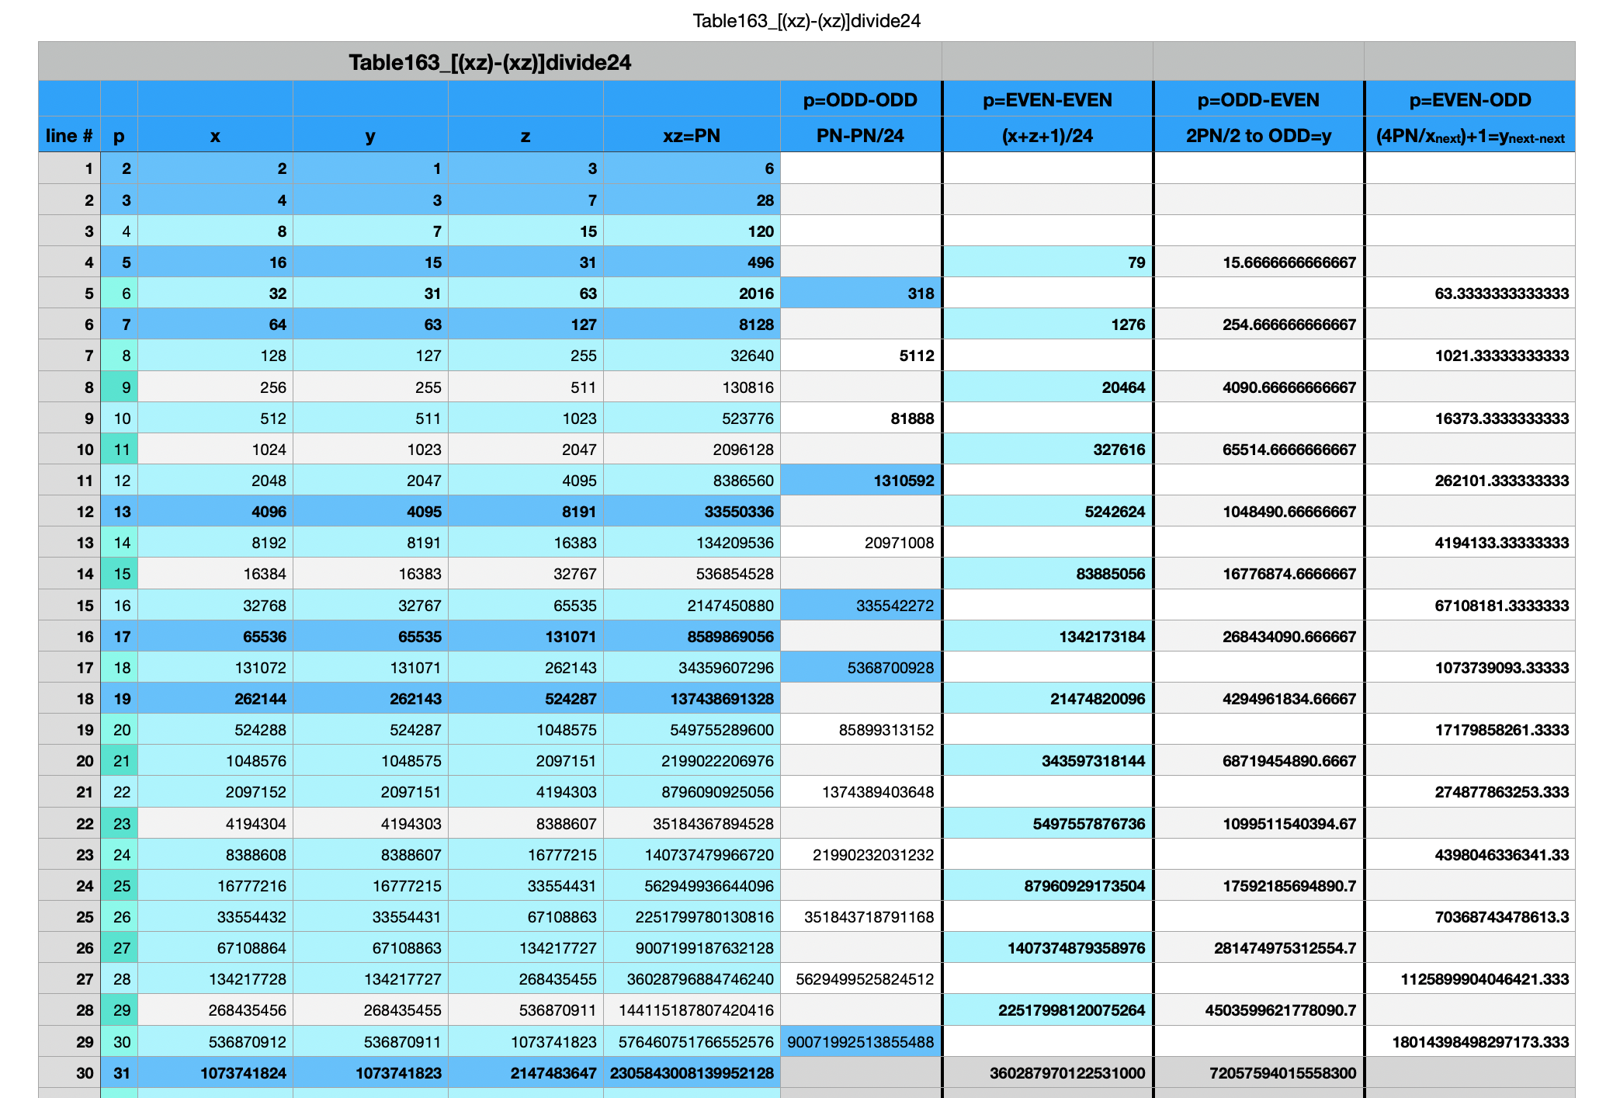Click the p=ODD-EVEN header cell
This screenshot has height=1098, width=1613.
point(1258,100)
